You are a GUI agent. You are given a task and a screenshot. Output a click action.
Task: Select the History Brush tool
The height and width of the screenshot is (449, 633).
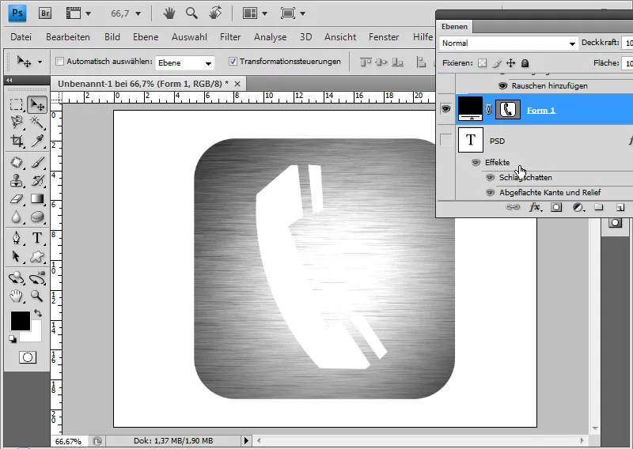tap(37, 181)
